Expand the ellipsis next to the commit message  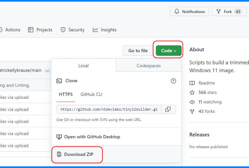coord(47,70)
